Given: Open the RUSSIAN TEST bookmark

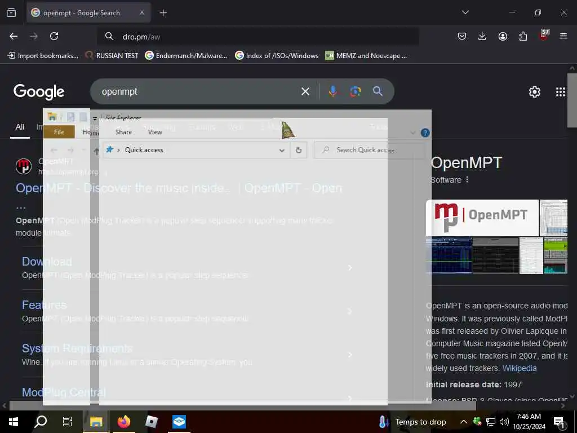Looking at the screenshot, I should pyautogui.click(x=112, y=56).
